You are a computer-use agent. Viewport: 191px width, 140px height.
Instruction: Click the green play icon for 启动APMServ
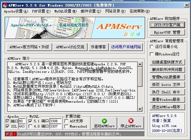[x=104, y=121]
